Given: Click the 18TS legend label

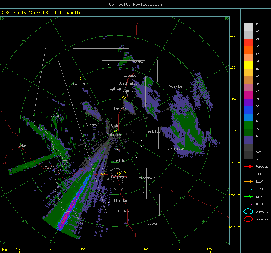Looking at the screenshot, I should click(259, 204).
